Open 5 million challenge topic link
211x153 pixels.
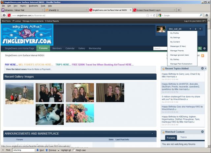pos(181,98)
